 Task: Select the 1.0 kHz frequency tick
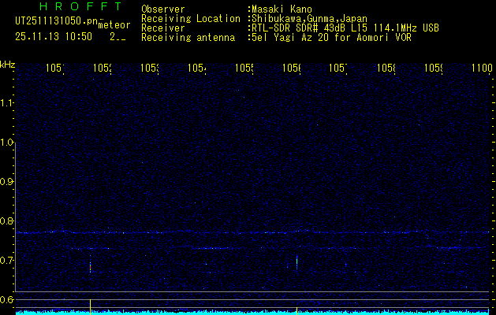pyautogui.click(x=7, y=143)
